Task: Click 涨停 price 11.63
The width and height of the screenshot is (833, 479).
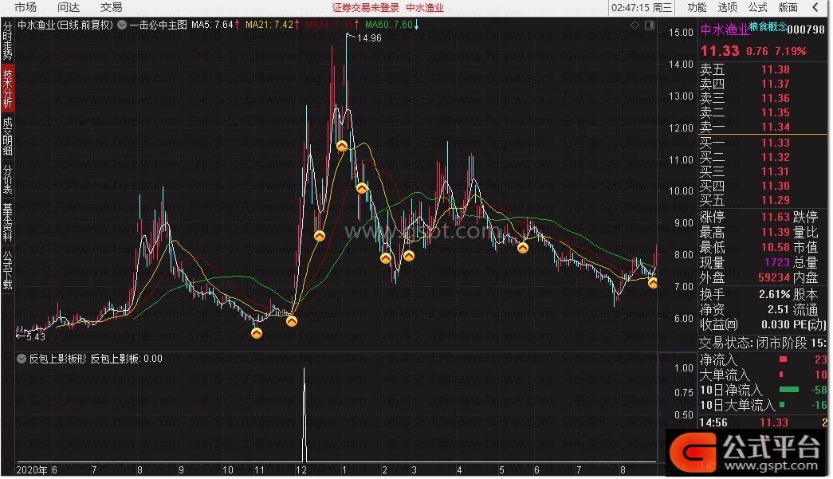Action: click(775, 218)
